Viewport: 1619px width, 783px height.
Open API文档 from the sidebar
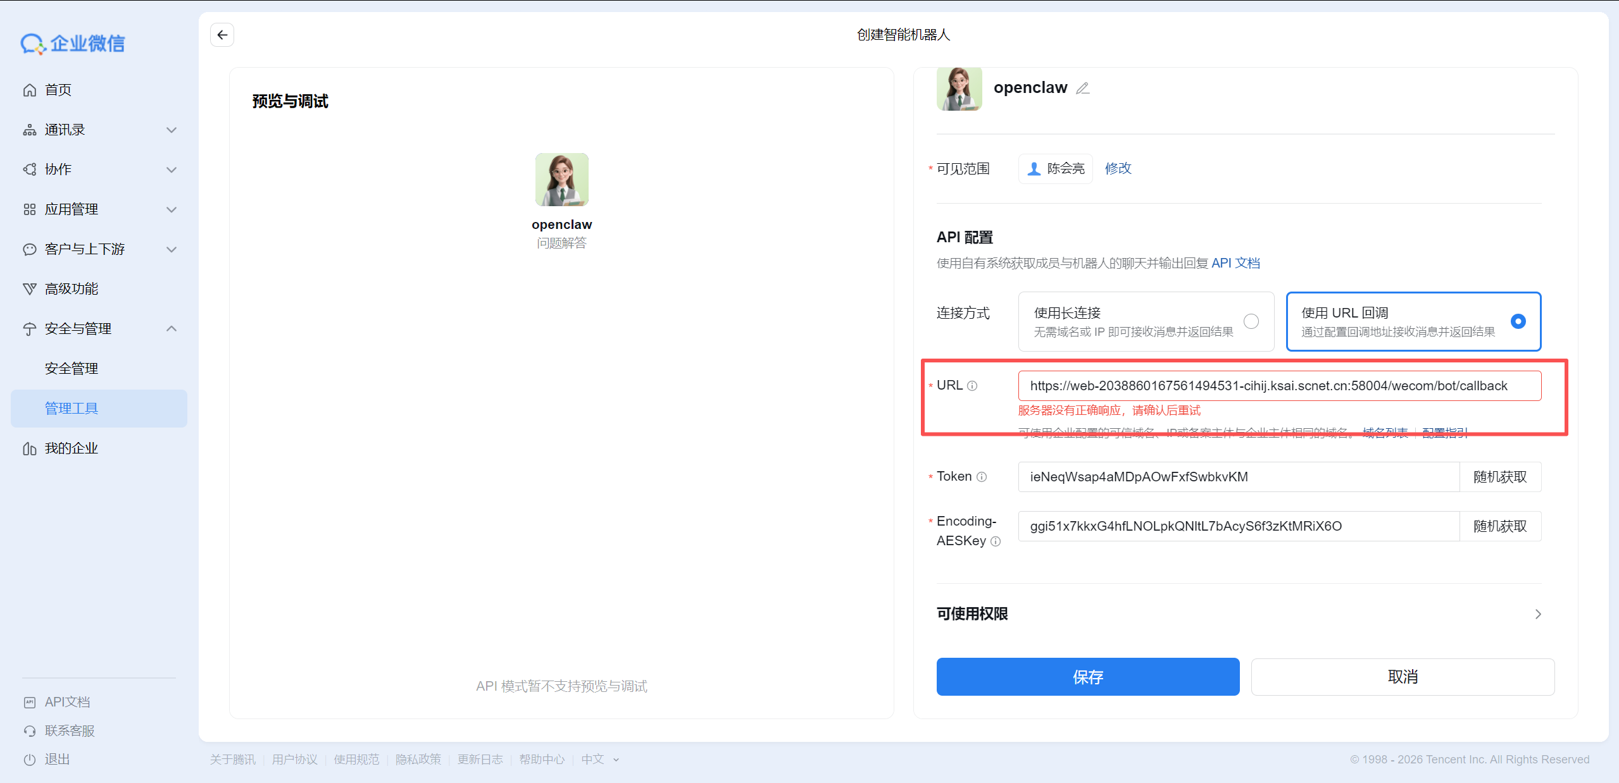[x=66, y=701]
